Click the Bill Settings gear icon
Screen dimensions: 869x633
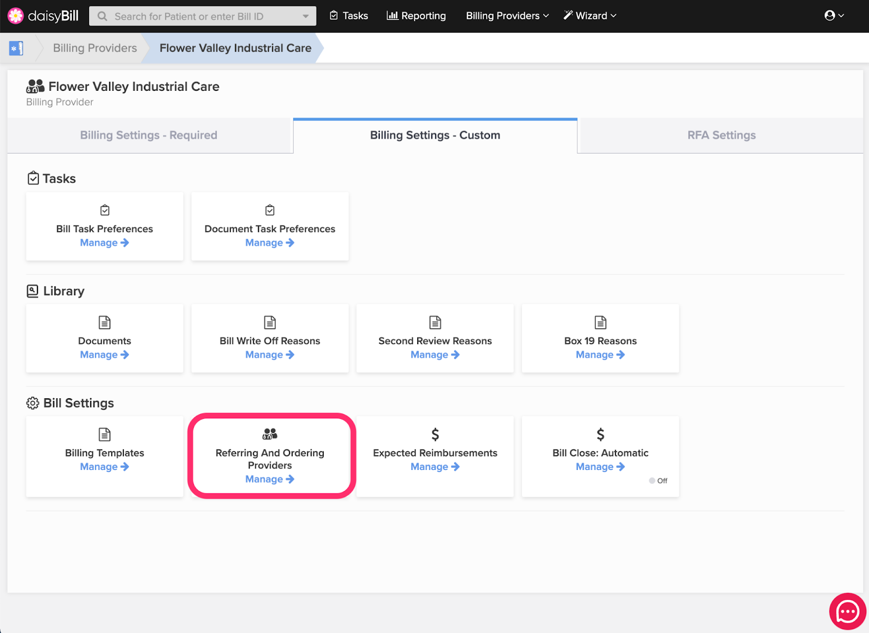(x=33, y=403)
